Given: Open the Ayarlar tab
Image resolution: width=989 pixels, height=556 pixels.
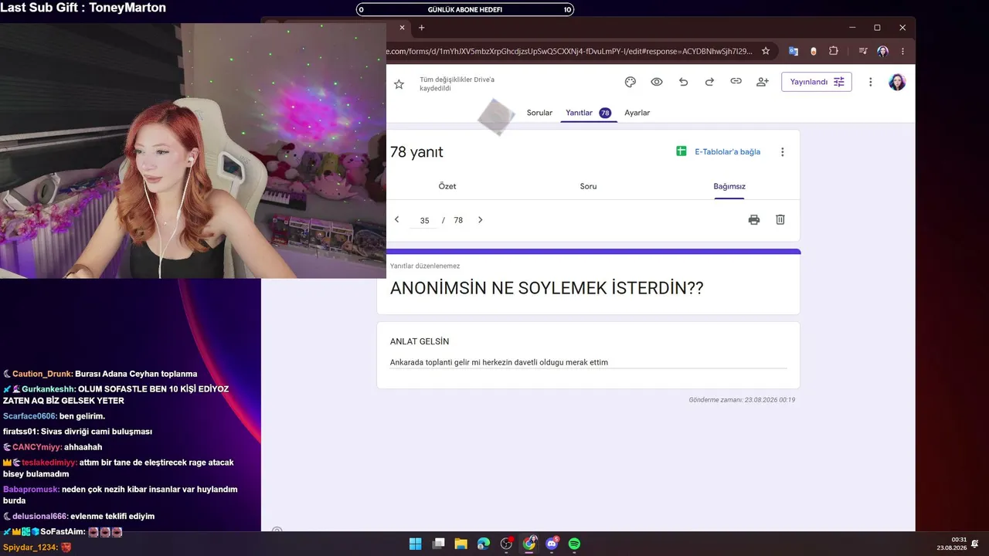Looking at the screenshot, I should 637,113.
